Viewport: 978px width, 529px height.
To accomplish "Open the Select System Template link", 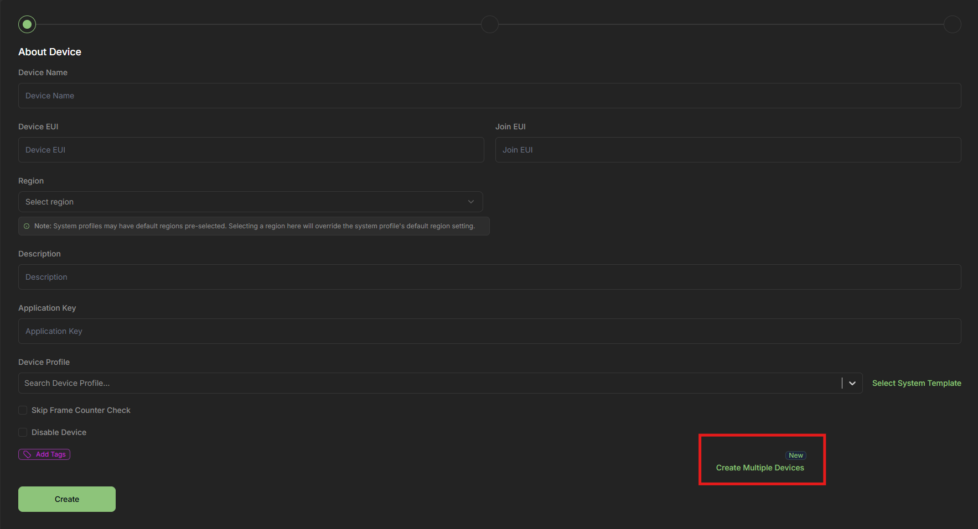I will click(917, 383).
